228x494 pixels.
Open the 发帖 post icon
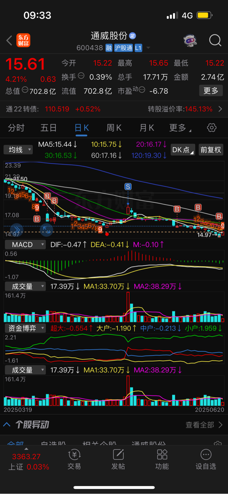coord(118,459)
